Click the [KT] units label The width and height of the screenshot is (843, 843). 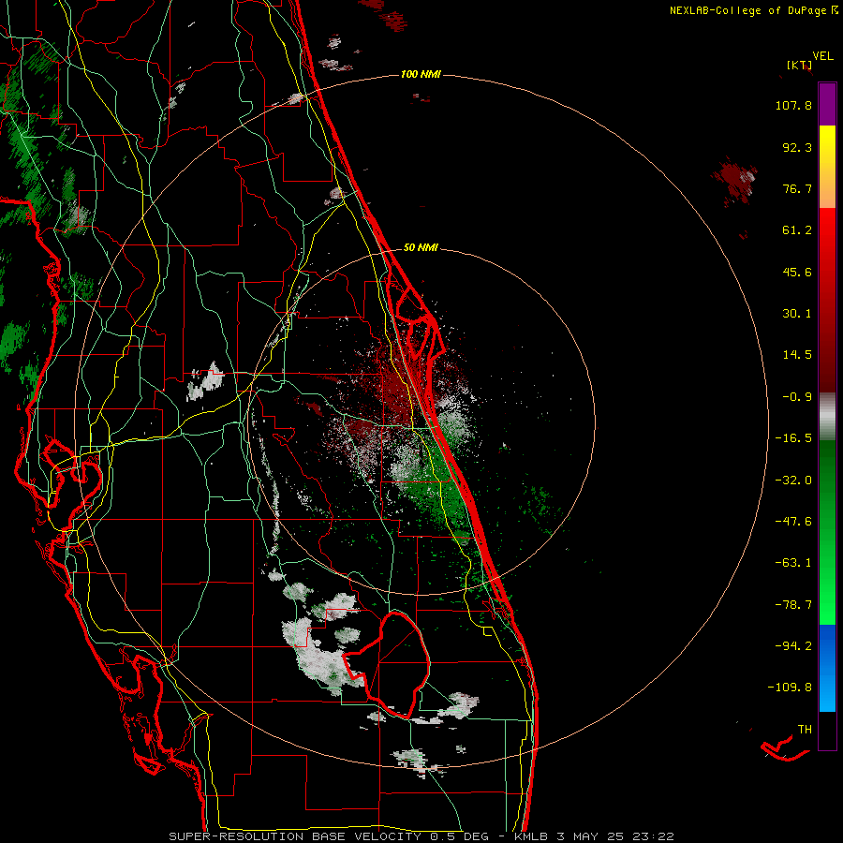point(799,65)
